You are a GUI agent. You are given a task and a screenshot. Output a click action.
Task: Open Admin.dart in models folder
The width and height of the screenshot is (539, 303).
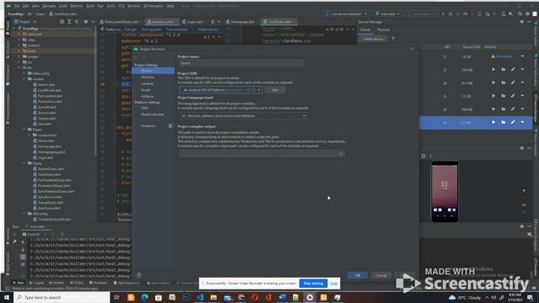(x=46, y=84)
